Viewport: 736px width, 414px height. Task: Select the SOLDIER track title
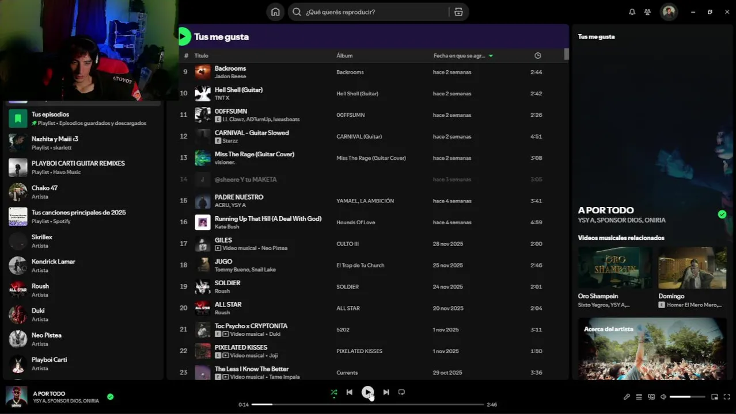pos(227,283)
